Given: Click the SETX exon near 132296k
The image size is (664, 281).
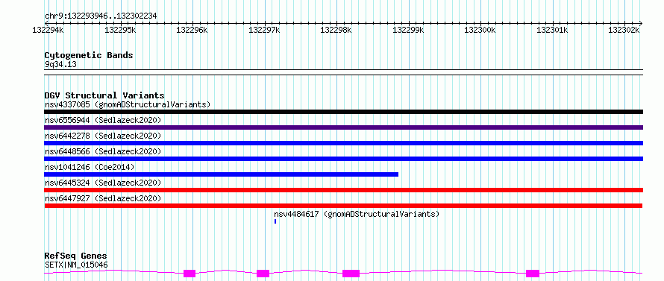Looking at the screenshot, I should [x=190, y=274].
